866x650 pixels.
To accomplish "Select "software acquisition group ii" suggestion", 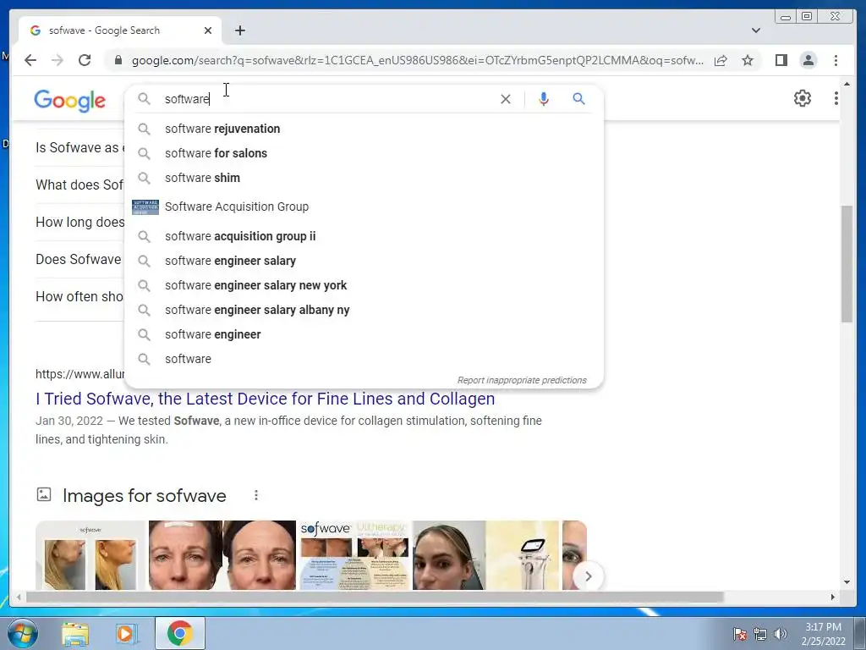I will [364, 236].
